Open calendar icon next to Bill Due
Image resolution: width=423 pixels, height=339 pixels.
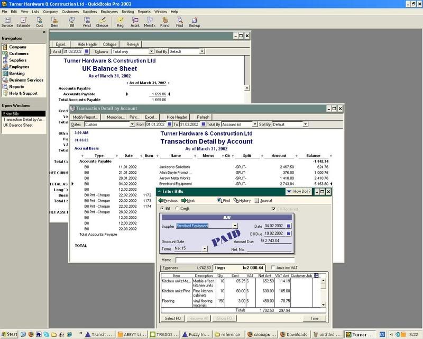[x=289, y=234]
